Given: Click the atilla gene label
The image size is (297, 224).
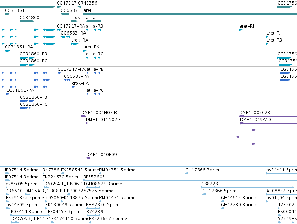Looking at the screenshot, I should [x=90, y=17].
